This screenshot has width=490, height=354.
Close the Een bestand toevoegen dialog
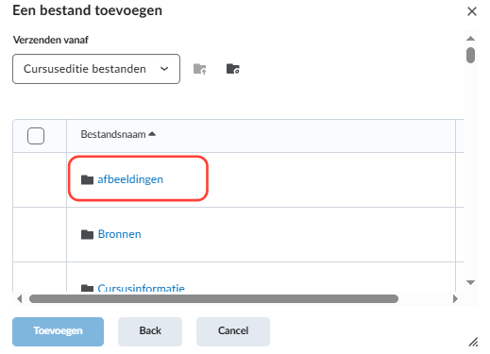pyautogui.click(x=472, y=11)
